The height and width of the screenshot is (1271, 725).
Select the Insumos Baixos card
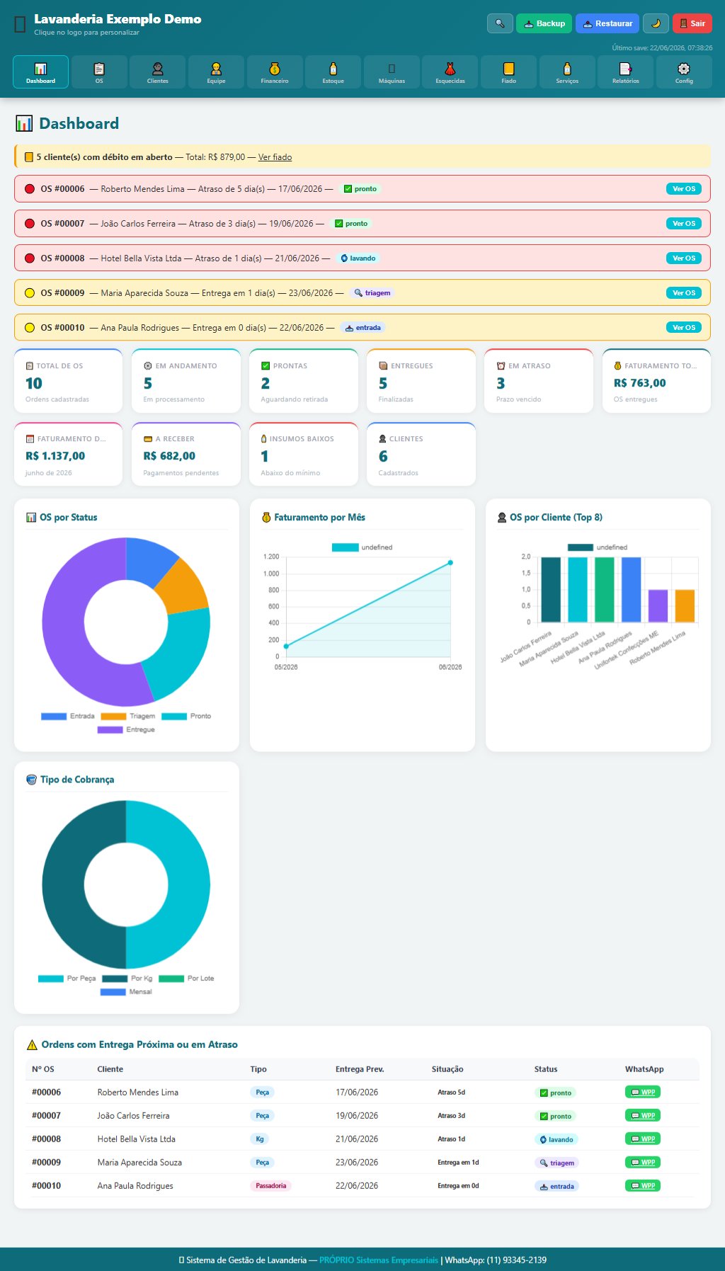pos(304,454)
